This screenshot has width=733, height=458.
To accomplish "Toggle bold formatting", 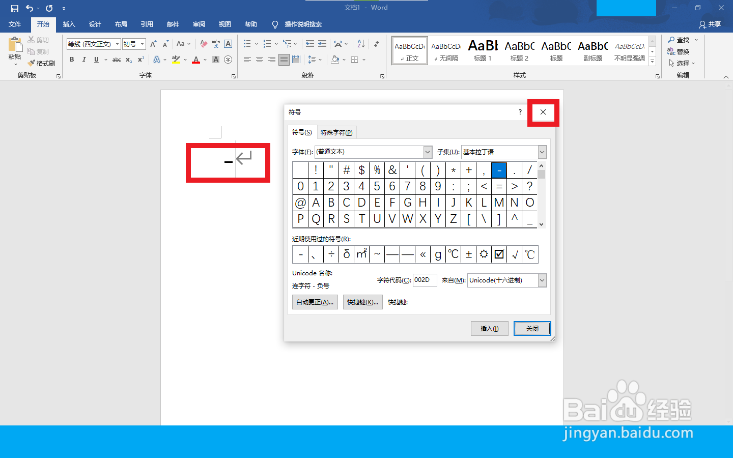I will pyautogui.click(x=72, y=60).
